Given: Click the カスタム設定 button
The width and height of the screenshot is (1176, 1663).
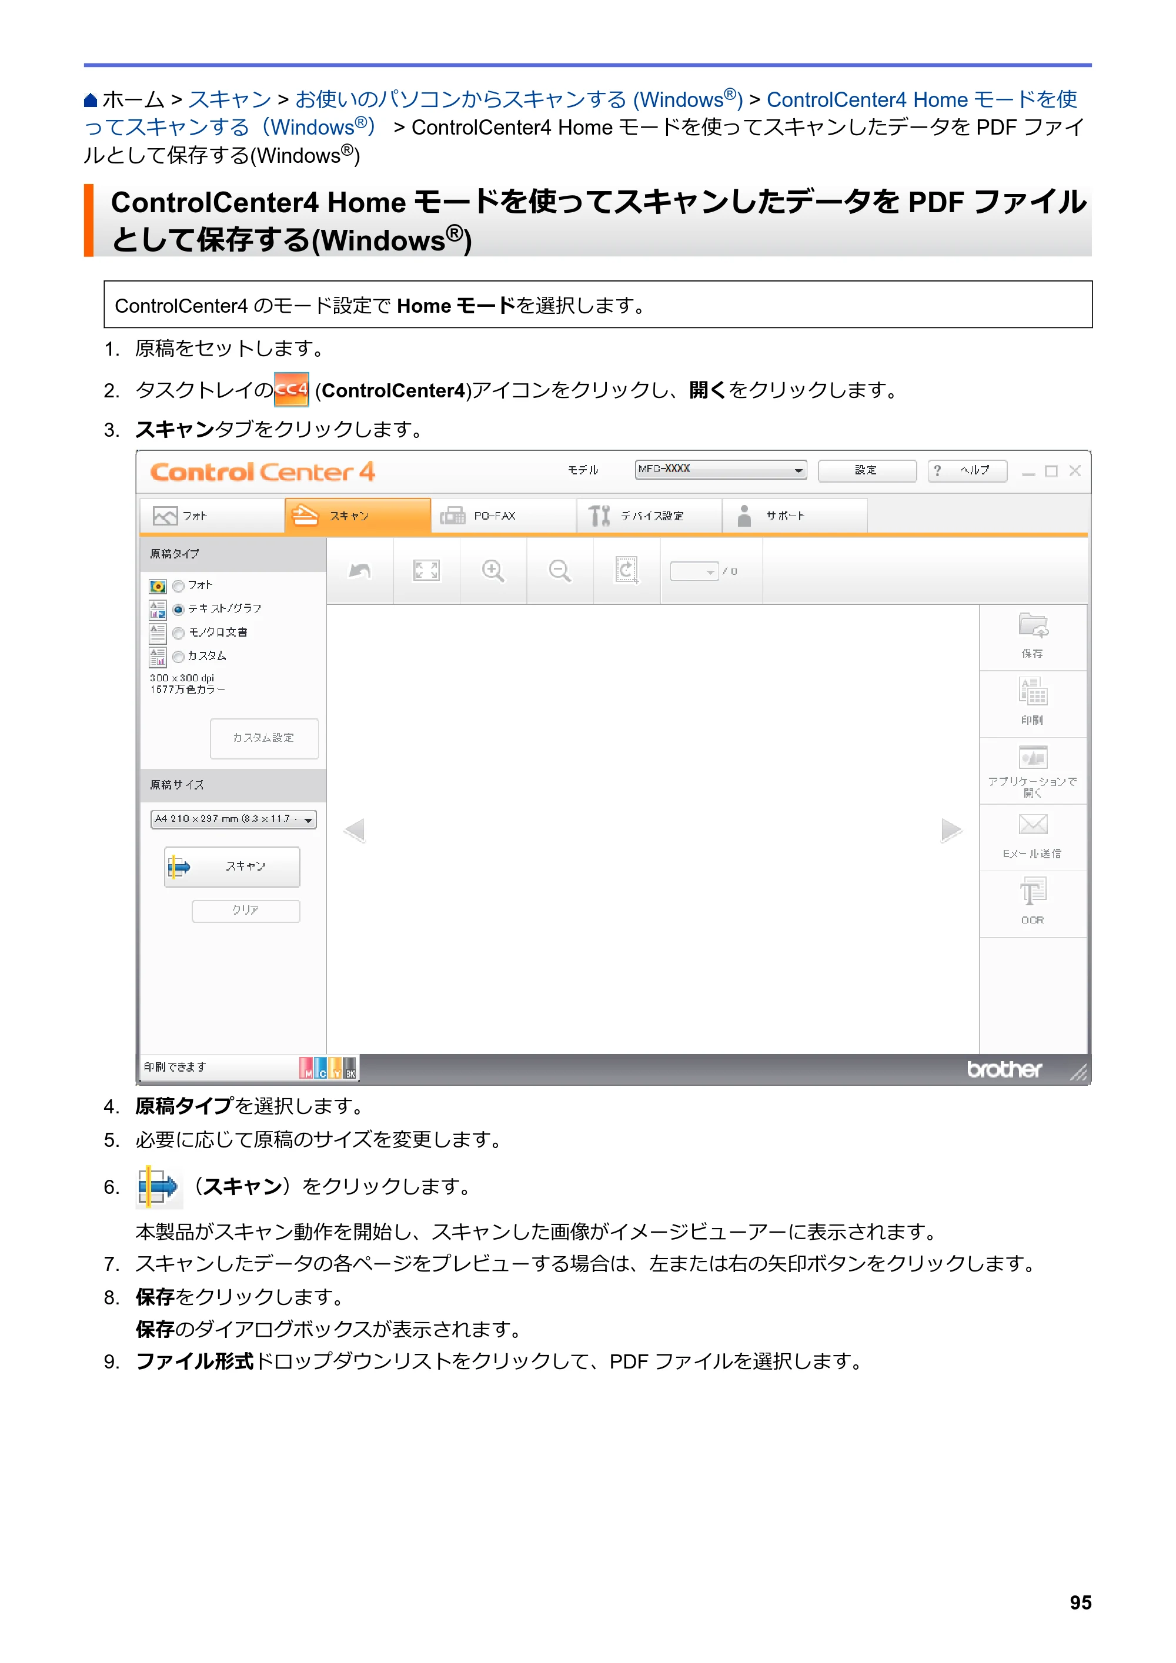Looking at the screenshot, I should coord(264,738).
